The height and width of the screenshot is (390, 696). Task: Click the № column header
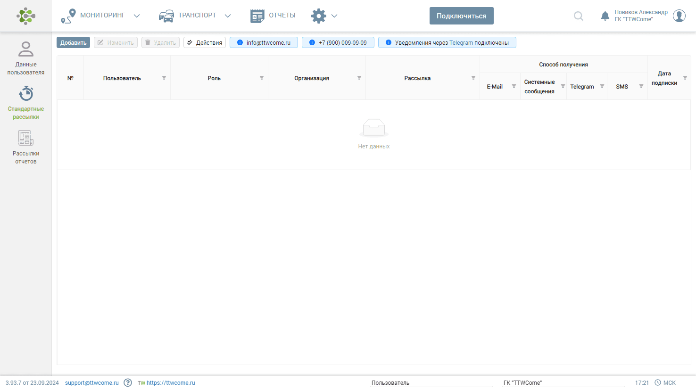click(x=70, y=78)
